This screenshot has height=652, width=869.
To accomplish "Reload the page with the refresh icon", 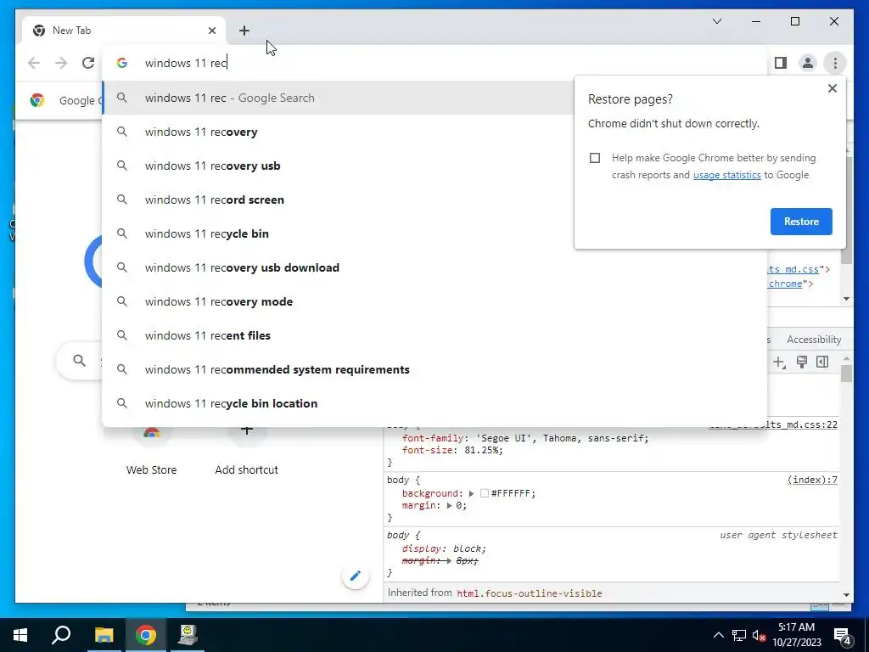I will (x=88, y=63).
